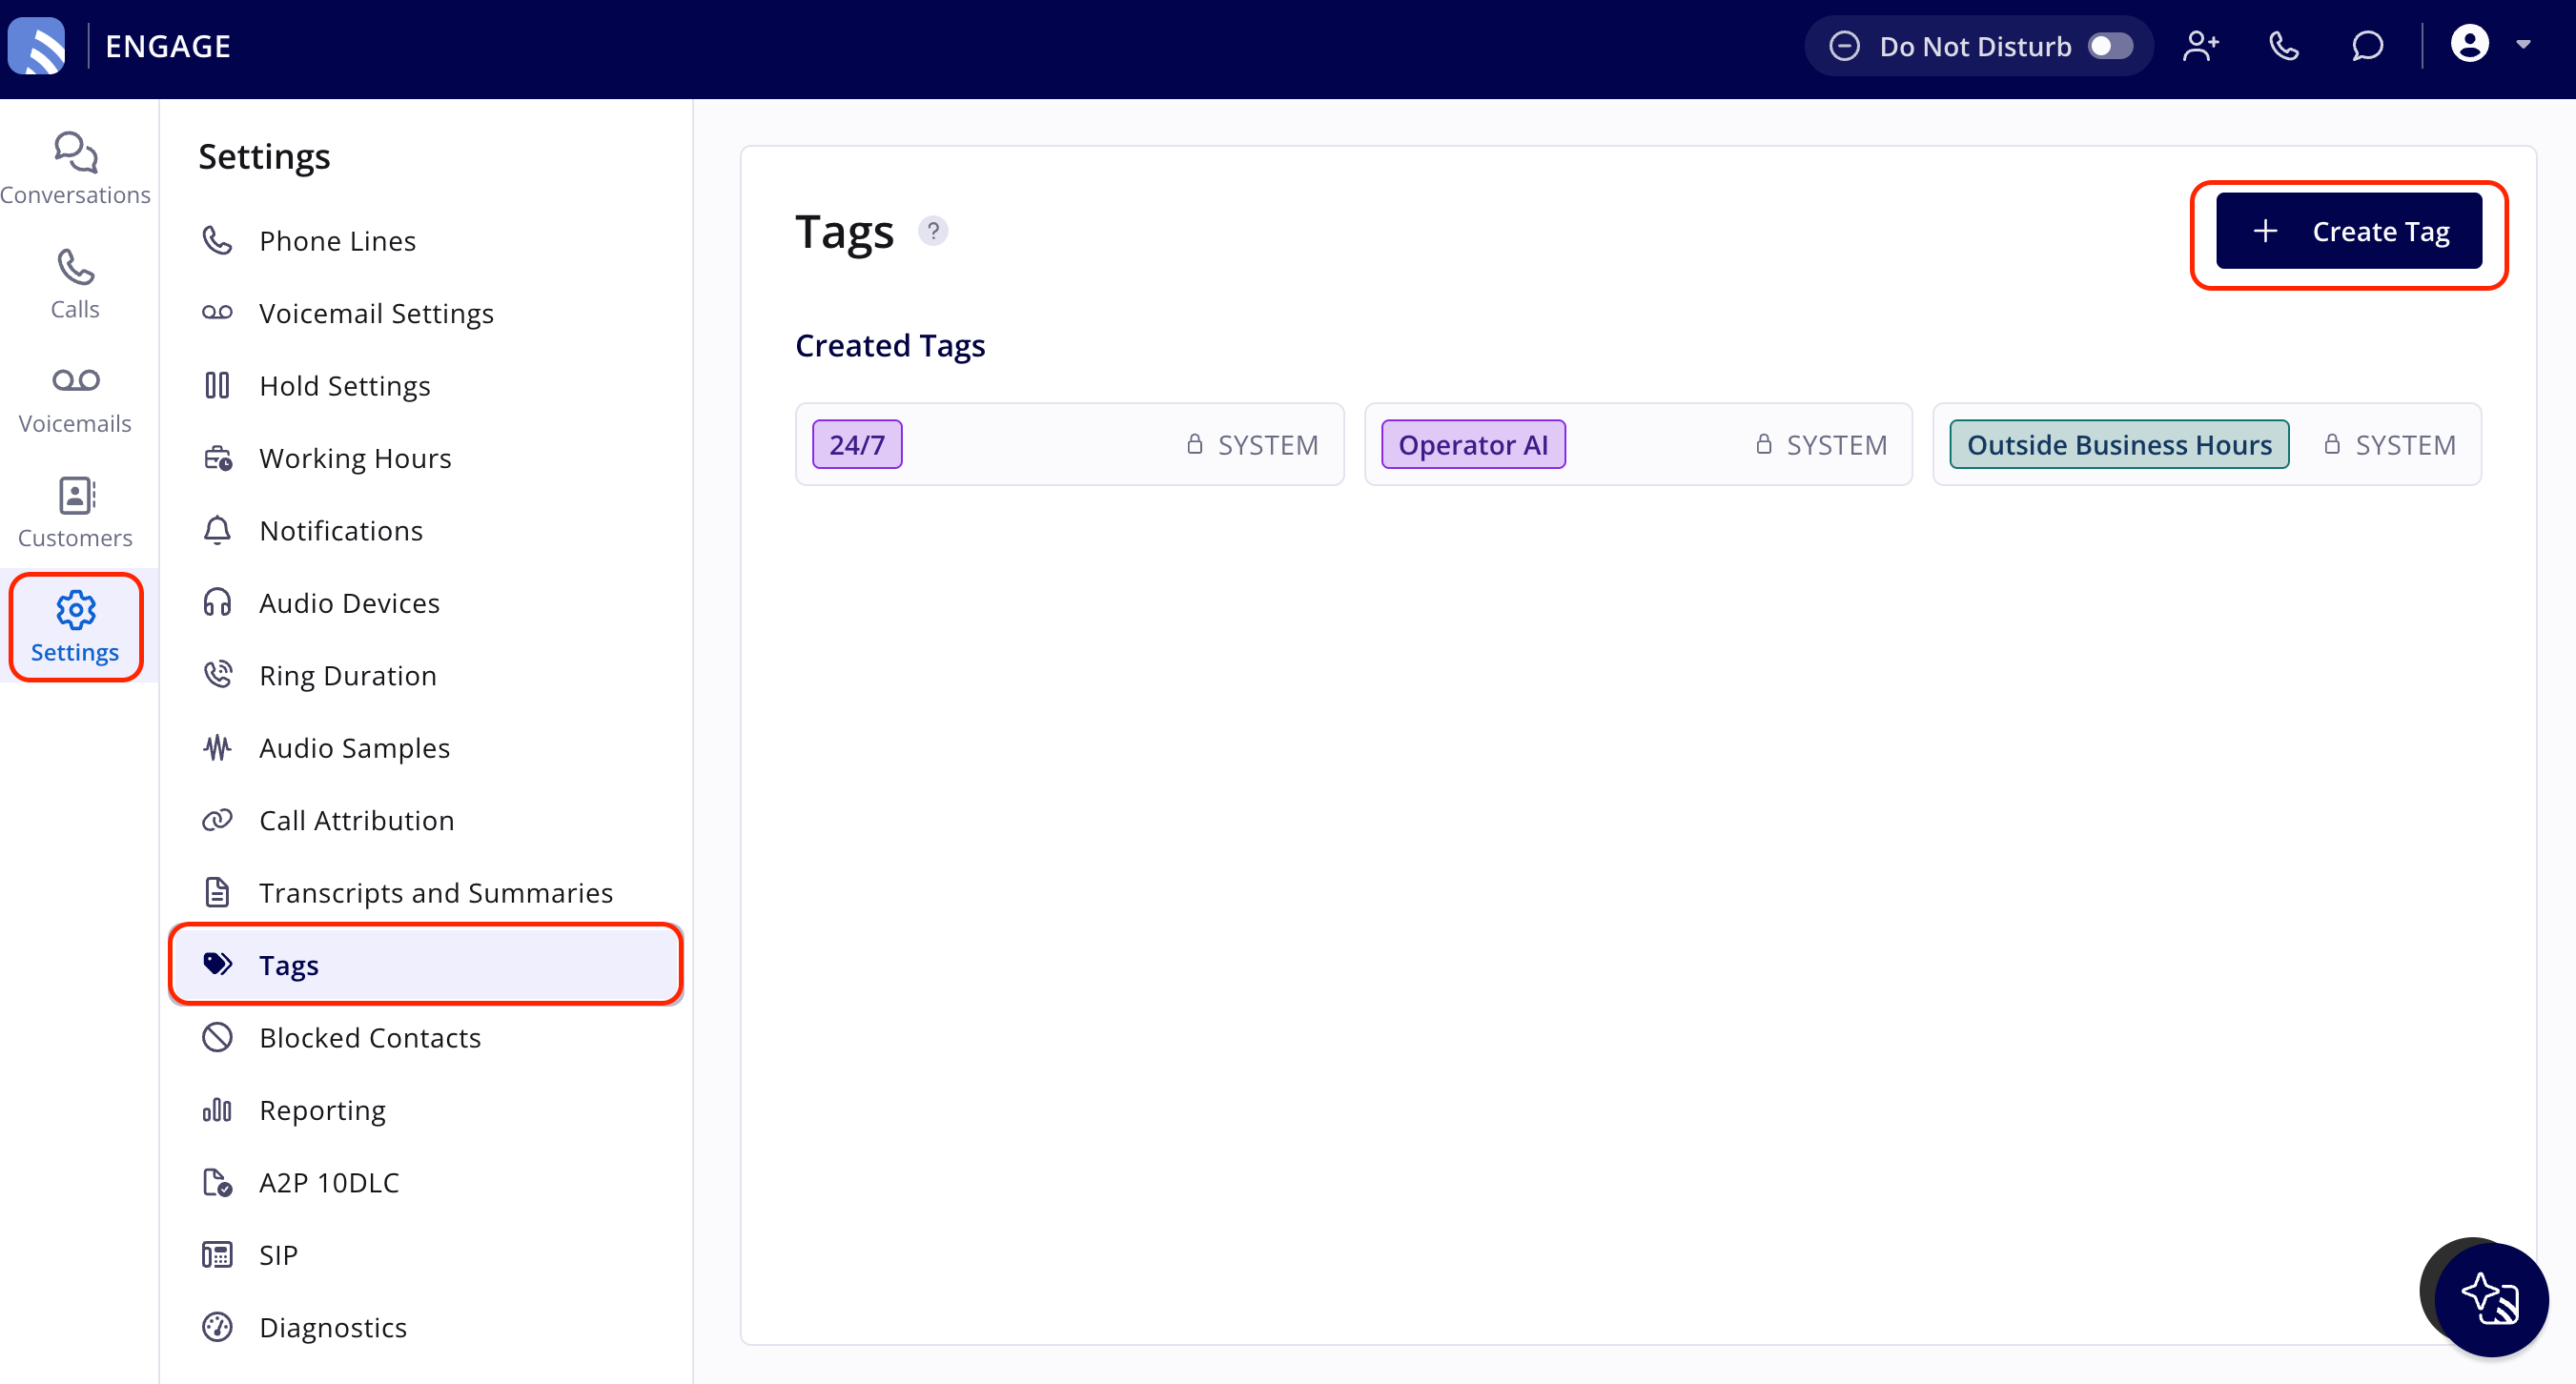Screen dimensions: 2576x1384
Task: Open Diagnostics settings
Action: click(x=425, y=1327)
